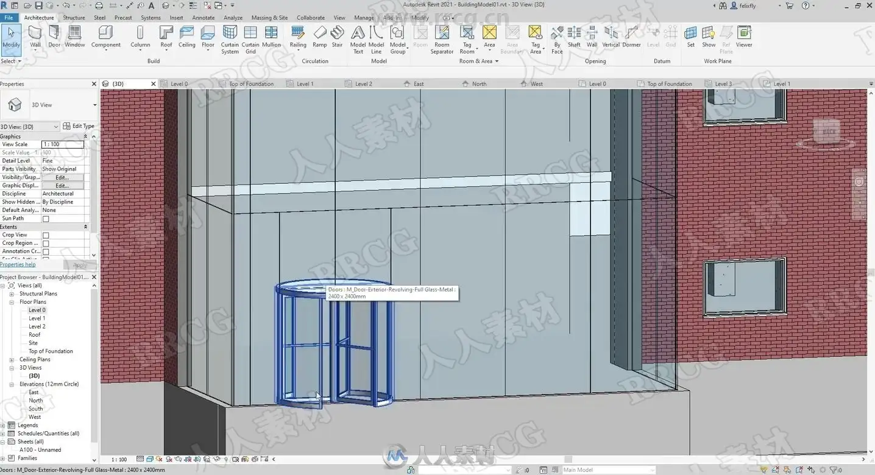This screenshot has width=875, height=475.
Task: Choose the Stair tool
Action: pos(337,37)
